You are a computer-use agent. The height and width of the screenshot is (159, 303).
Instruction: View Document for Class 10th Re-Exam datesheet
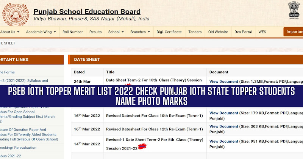(x=224, y=113)
